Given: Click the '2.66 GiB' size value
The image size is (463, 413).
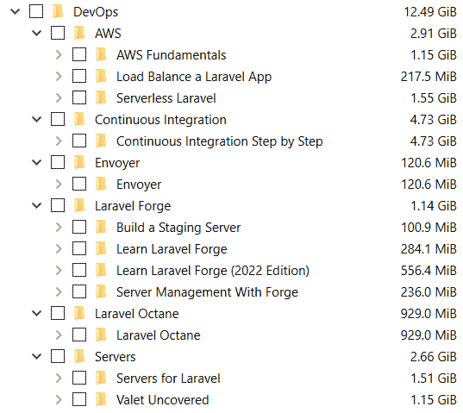Looking at the screenshot, I should [433, 357].
